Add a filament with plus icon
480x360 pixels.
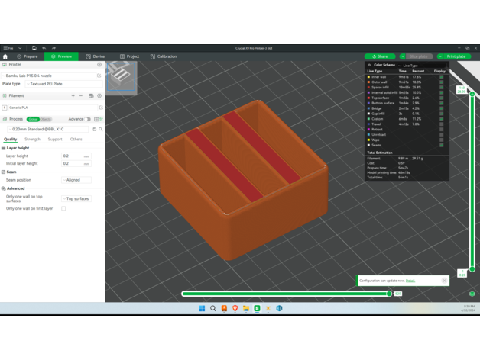73,96
